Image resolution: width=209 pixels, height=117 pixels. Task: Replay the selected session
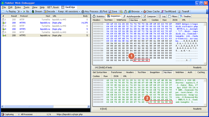tap(11, 11)
